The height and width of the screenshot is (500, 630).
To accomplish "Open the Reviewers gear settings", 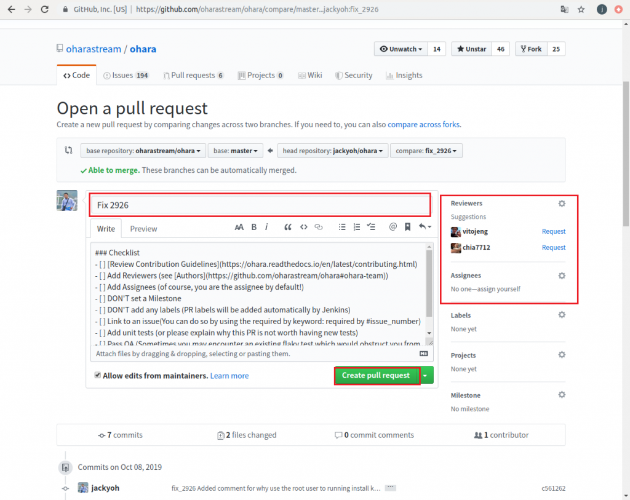I will [562, 204].
